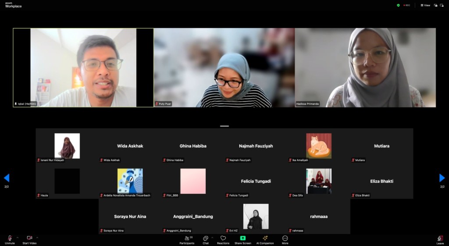Click the Leave meeting button

440,239
